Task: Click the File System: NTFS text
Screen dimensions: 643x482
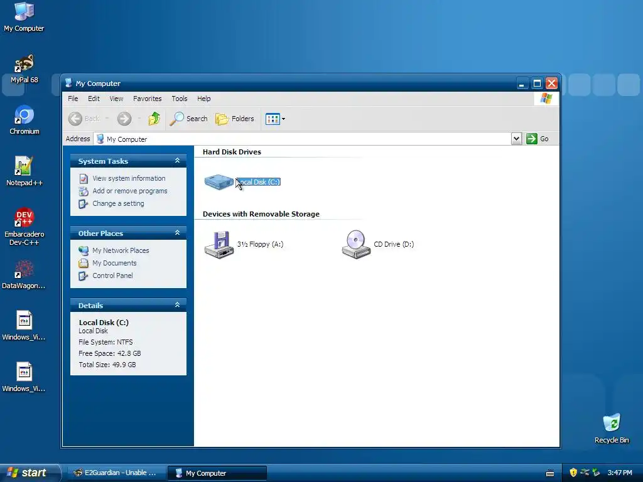Action: pyautogui.click(x=105, y=342)
